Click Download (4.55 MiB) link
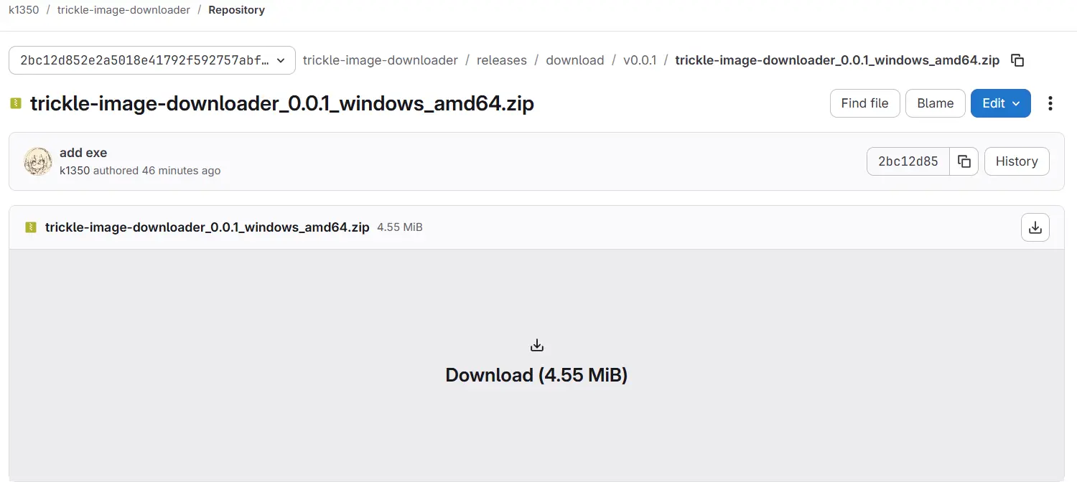The height and width of the screenshot is (502, 1077). [536, 374]
